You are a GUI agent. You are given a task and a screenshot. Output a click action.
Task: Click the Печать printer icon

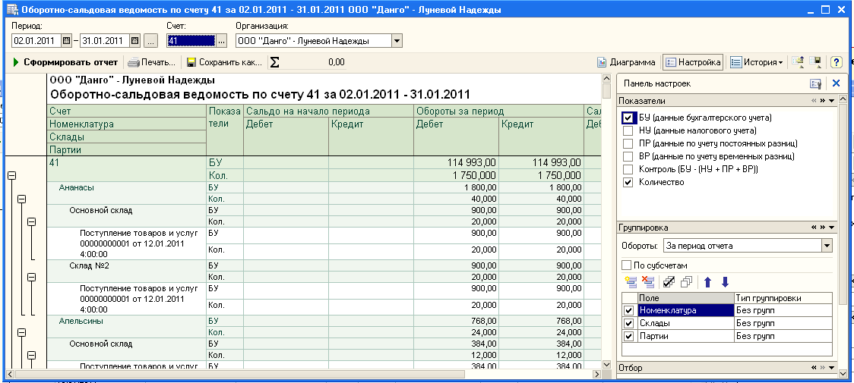134,62
